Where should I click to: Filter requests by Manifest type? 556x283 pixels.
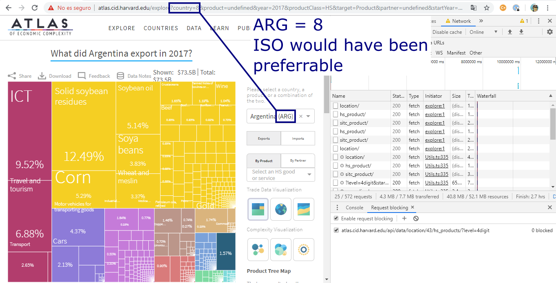pyautogui.click(x=456, y=53)
